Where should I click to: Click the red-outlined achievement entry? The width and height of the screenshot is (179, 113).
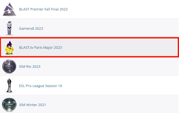(90, 47)
